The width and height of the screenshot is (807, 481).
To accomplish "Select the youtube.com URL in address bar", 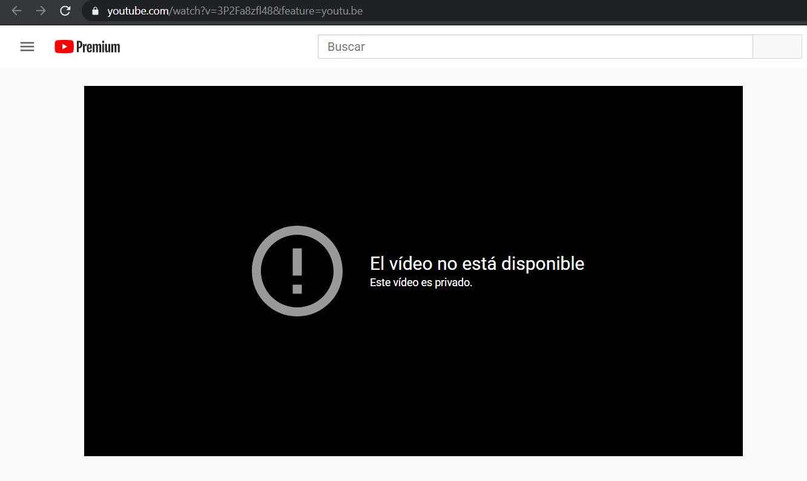I will 235,11.
